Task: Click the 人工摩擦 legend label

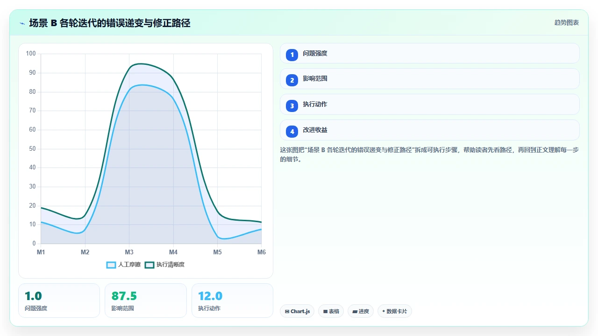Action: [x=129, y=265]
